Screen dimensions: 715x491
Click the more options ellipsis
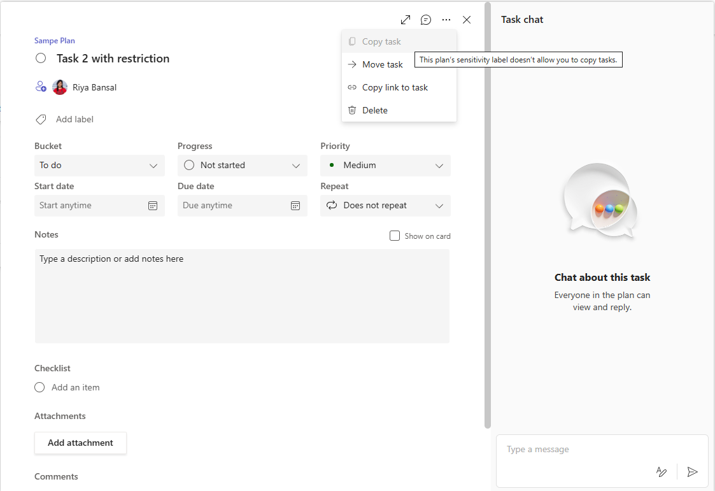[446, 20]
